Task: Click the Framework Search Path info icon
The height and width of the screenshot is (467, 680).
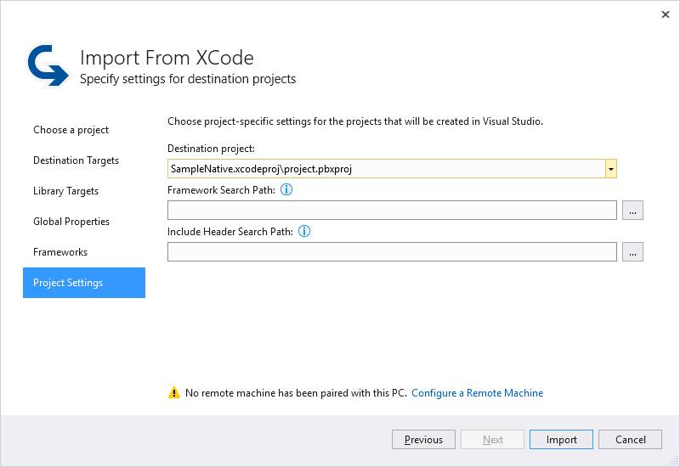Action: 286,189
